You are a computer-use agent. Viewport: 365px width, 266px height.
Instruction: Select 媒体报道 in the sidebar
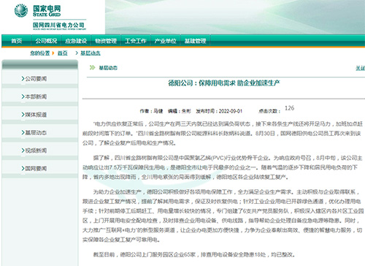point(36,115)
